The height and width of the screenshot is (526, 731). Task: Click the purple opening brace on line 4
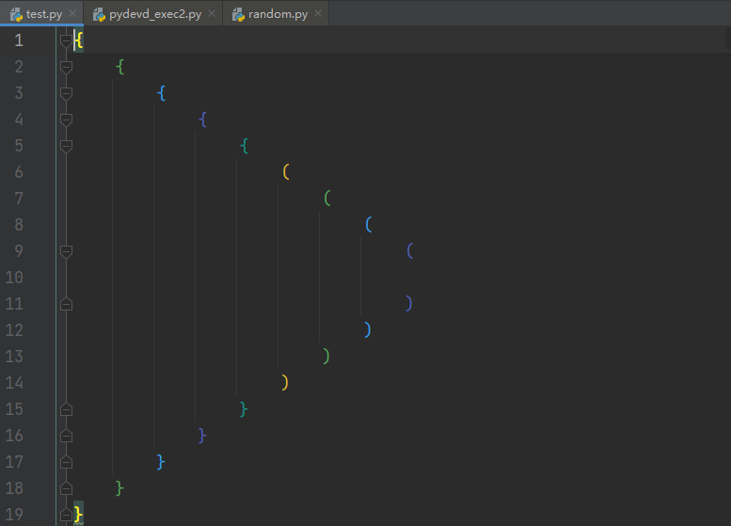(x=203, y=120)
